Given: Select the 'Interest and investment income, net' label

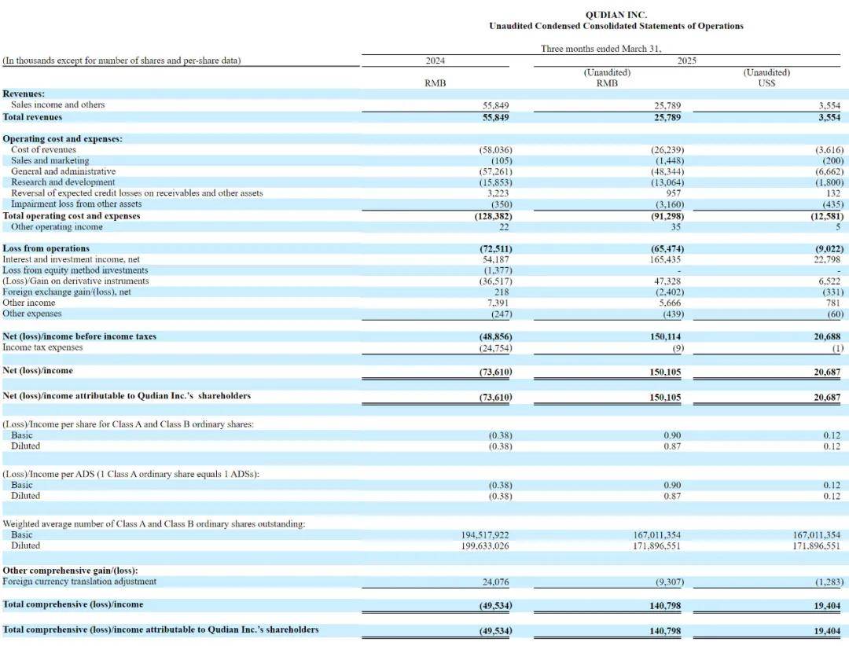Looking at the screenshot, I should pyautogui.click(x=71, y=259).
